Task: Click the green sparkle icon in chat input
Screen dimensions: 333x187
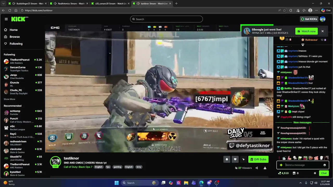Action: [x=281, y=165]
